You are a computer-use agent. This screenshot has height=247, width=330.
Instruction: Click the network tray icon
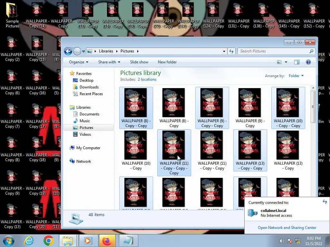tap(297, 241)
